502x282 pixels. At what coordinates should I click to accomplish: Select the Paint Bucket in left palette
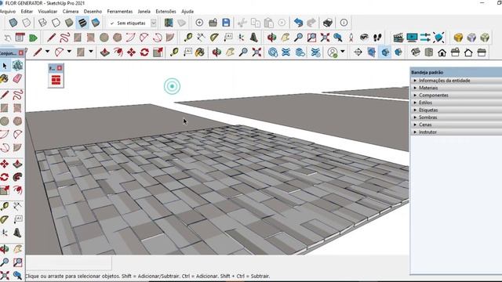pyautogui.click(x=4, y=78)
